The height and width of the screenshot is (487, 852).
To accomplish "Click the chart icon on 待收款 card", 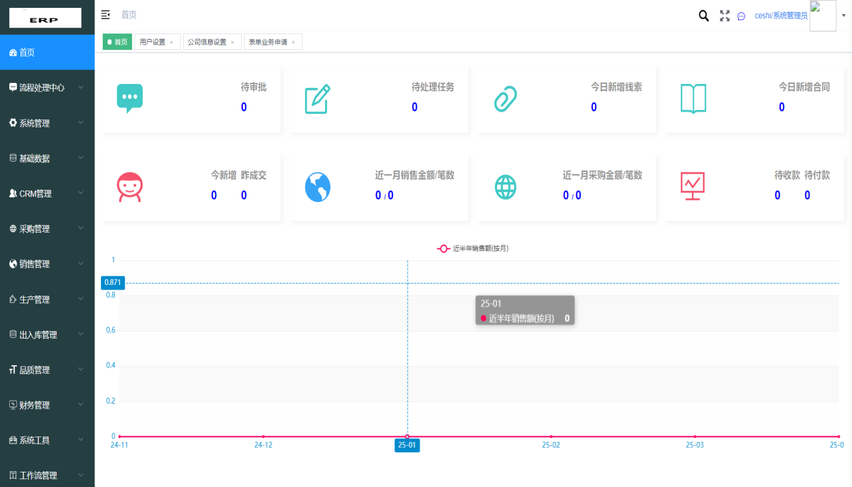I will (694, 187).
